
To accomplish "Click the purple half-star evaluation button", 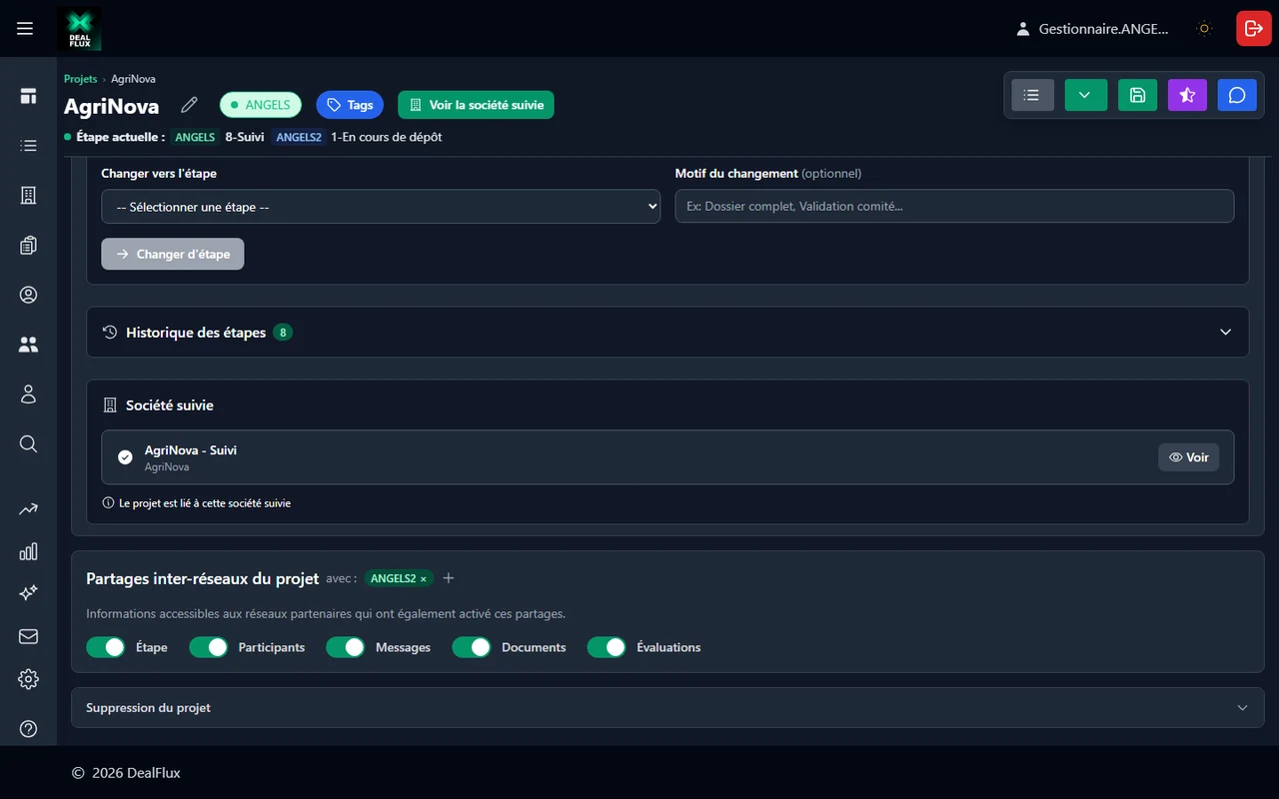I will pyautogui.click(x=1187, y=95).
